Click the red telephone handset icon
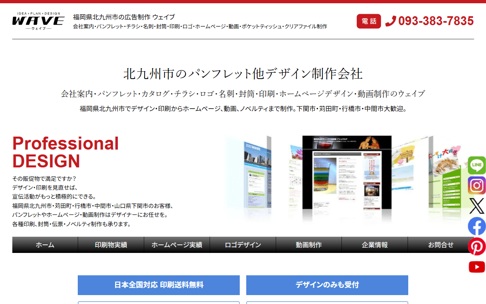 click(x=390, y=21)
